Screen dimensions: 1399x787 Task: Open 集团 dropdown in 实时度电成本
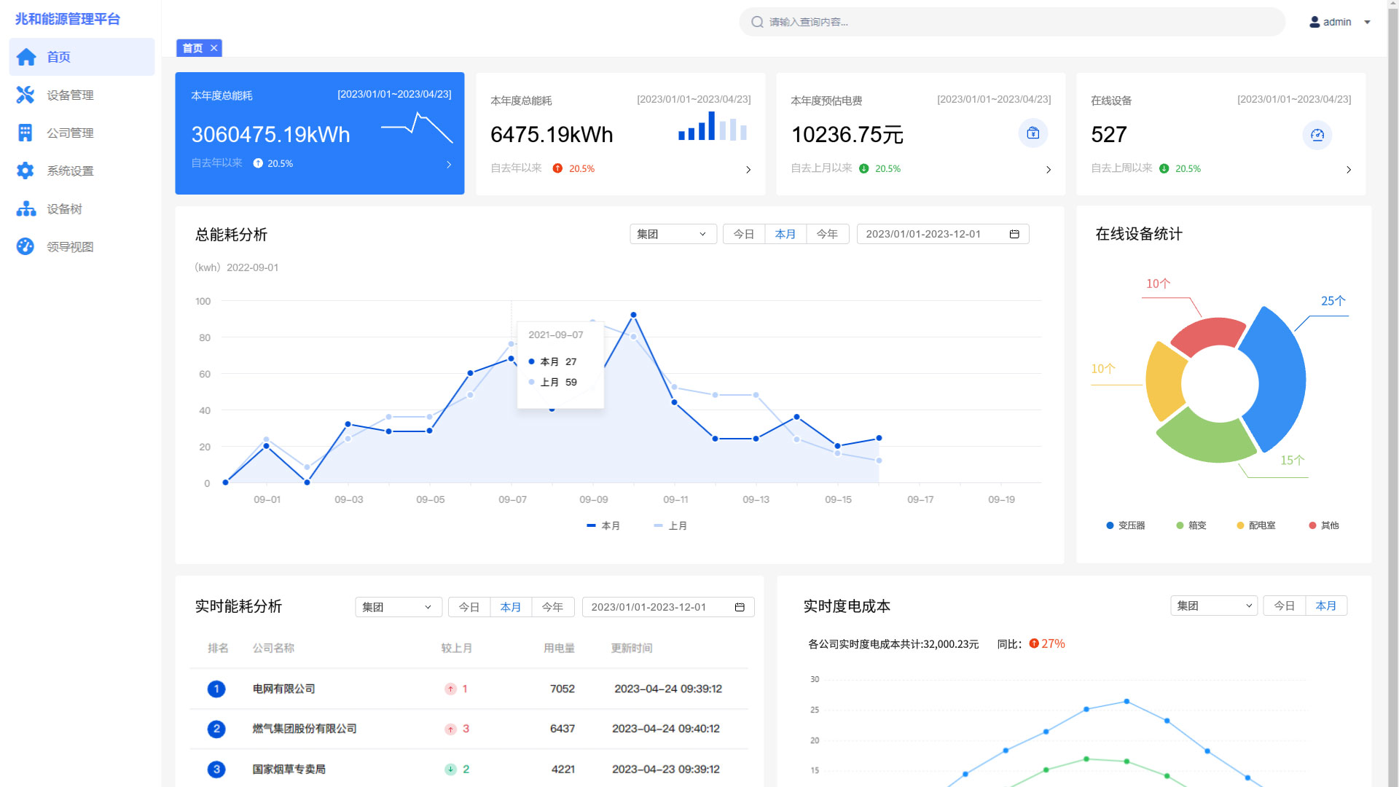point(1214,606)
